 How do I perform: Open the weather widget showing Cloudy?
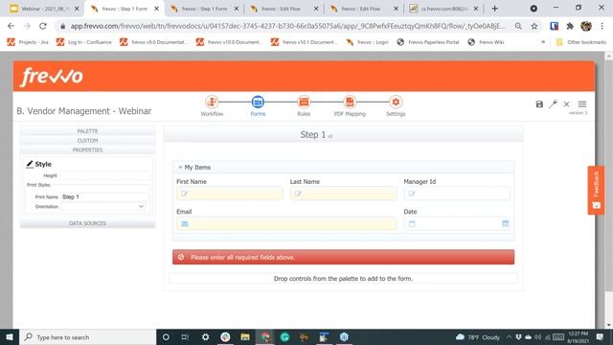[478, 337]
